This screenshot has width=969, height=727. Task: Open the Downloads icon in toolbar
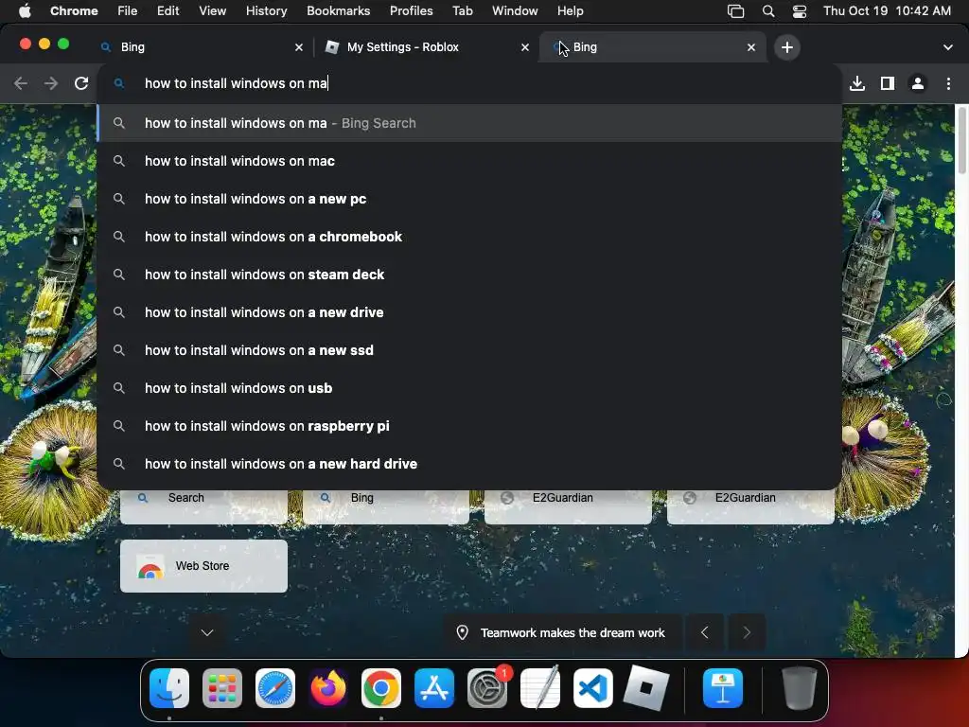[x=857, y=83]
